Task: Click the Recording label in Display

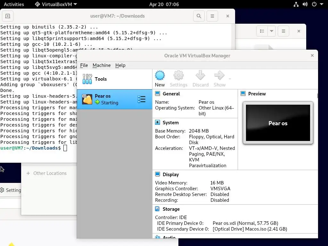Action: pyautogui.click(x=167, y=200)
